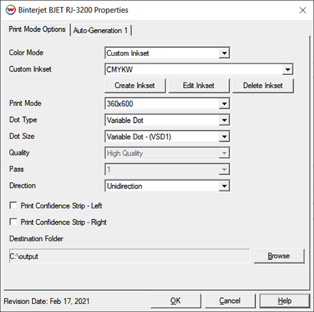The height and width of the screenshot is (312, 314).
Task: Switch to the Auto-Generation 1 tab
Action: click(100, 30)
